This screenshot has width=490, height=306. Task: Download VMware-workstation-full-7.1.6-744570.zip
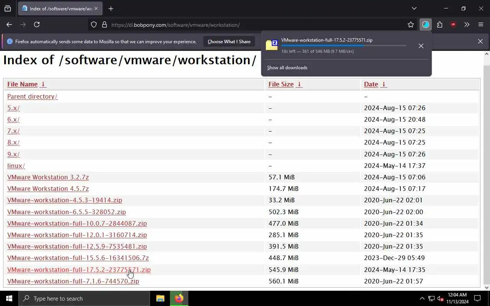click(x=73, y=281)
